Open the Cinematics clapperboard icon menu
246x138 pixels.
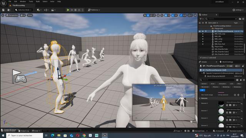pyautogui.click(x=53, y=10)
